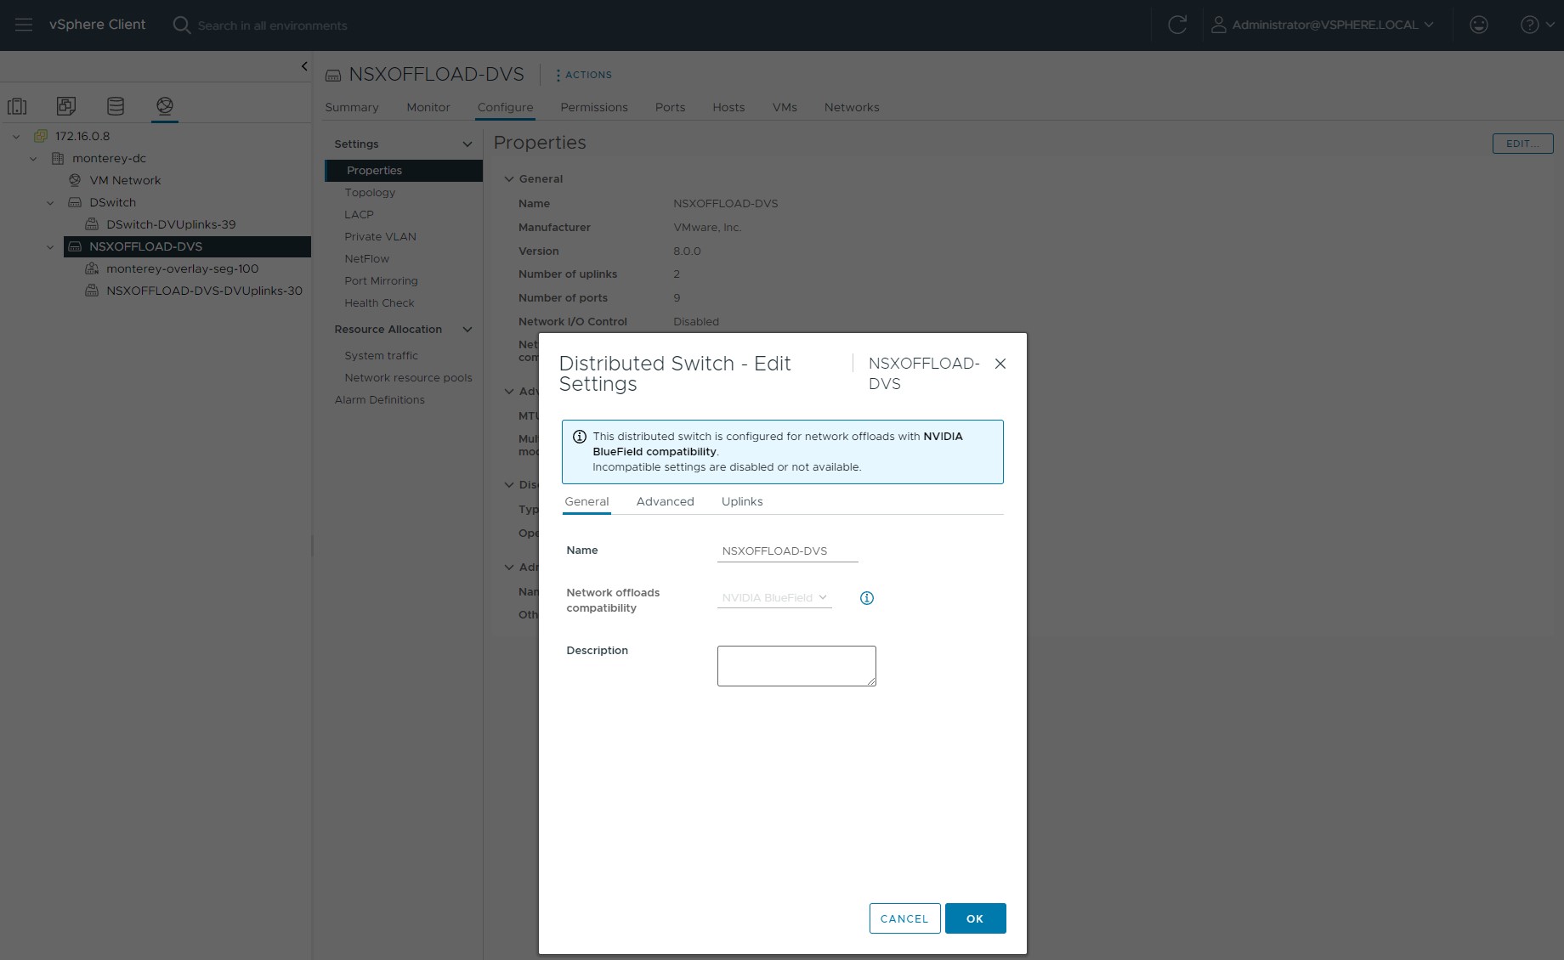The height and width of the screenshot is (960, 1564).
Task: Click the Edit button in Properties
Action: pyautogui.click(x=1522, y=144)
